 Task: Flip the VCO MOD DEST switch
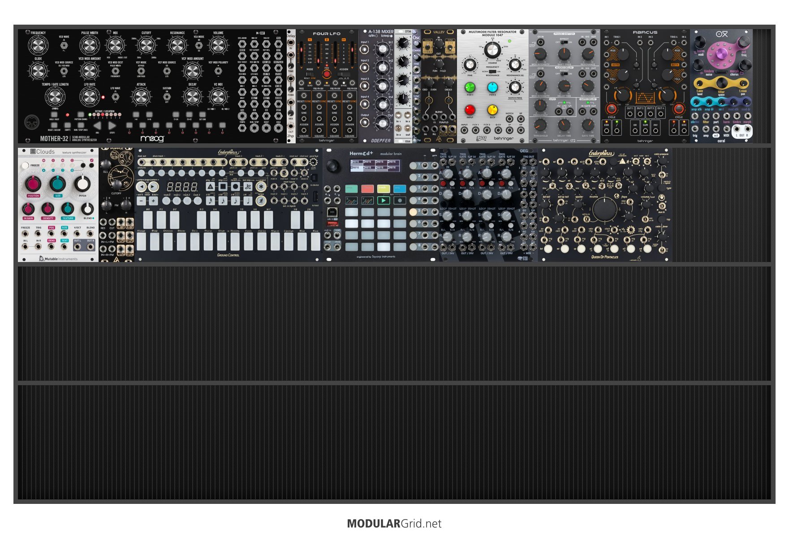pyautogui.click(x=115, y=71)
